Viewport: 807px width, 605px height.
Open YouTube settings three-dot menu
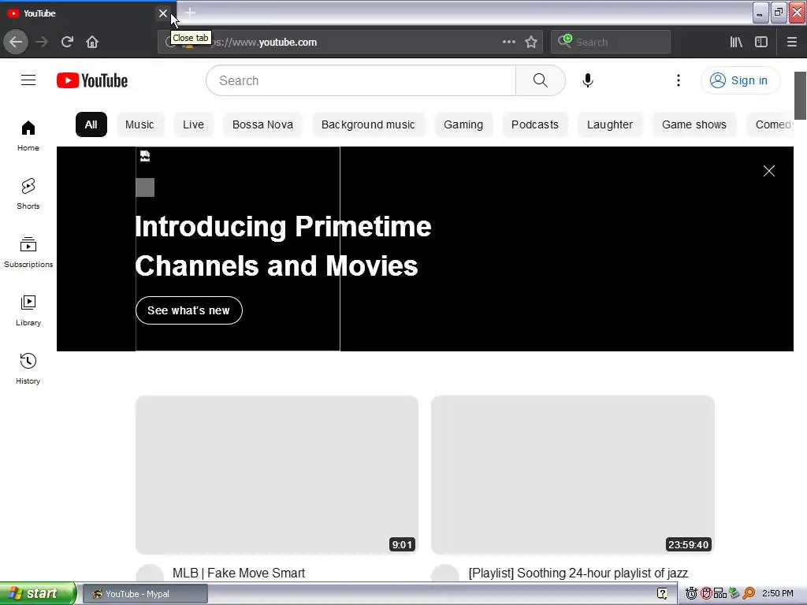click(x=679, y=80)
